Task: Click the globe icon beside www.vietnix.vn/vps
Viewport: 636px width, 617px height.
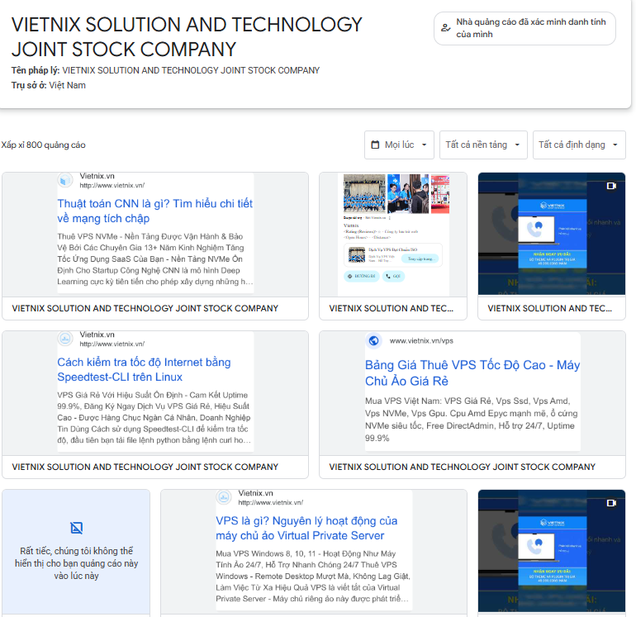Action: tap(373, 341)
